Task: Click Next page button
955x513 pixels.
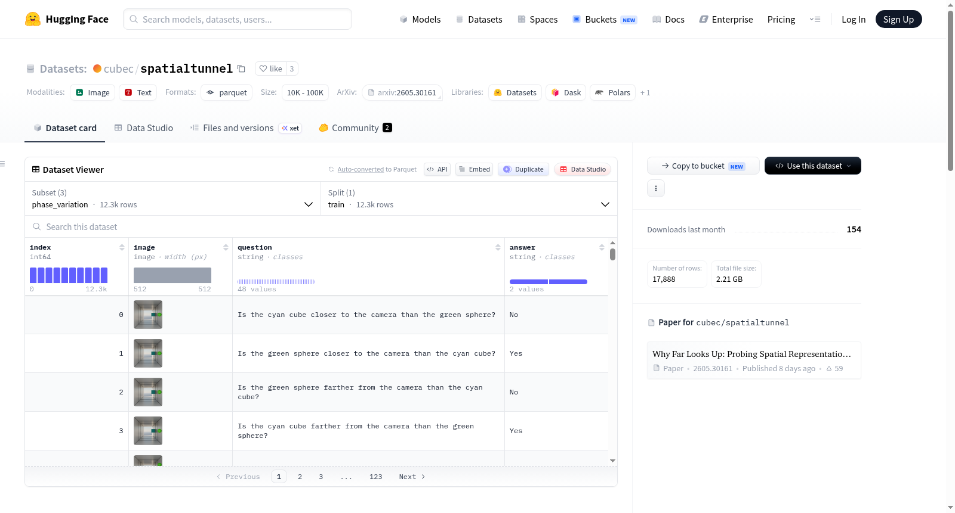Action: point(412,477)
